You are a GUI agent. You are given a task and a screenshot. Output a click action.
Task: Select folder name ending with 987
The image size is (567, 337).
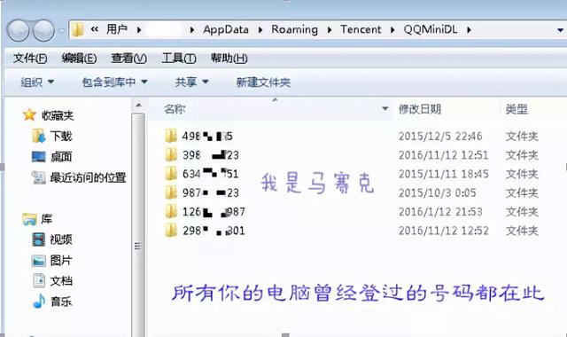pyautogui.click(x=214, y=212)
